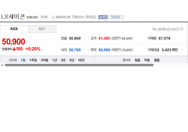Click the open price 50,700
The image size is (188, 132).
75,50
